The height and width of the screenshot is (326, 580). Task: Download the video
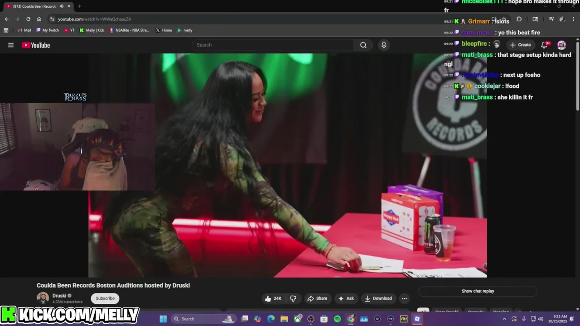(378, 298)
